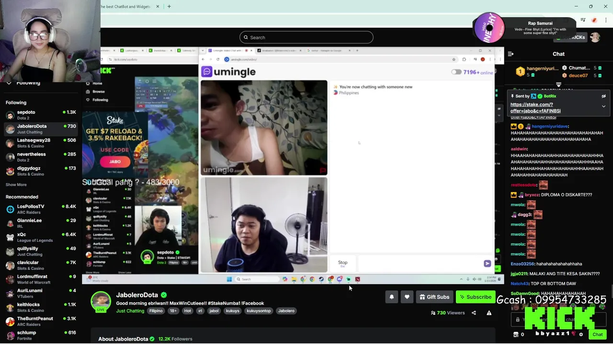Select the jabol tag
Viewport: 613px width, 344px height.
(x=214, y=311)
